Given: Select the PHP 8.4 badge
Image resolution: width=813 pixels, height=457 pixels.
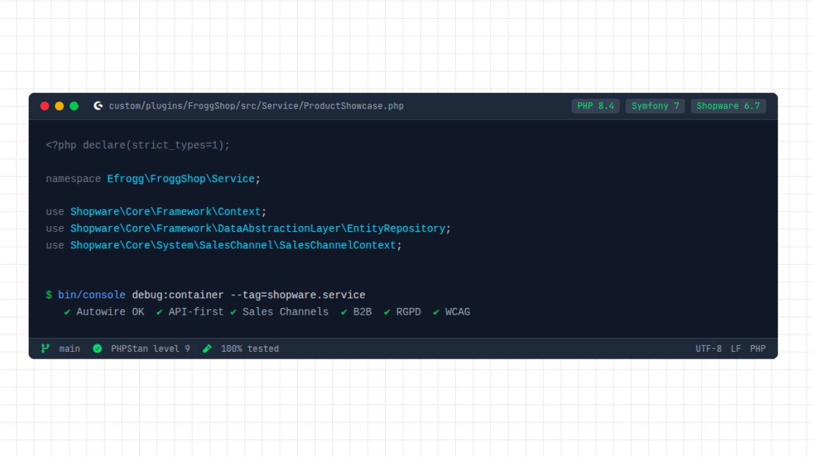Looking at the screenshot, I should point(595,105).
